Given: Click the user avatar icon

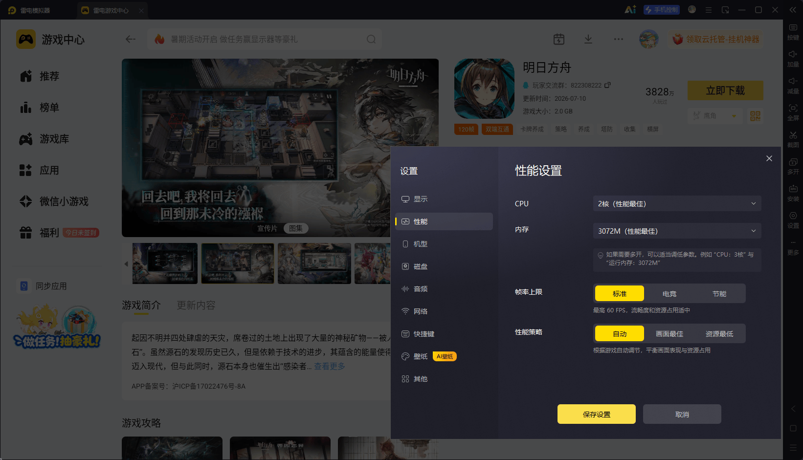Looking at the screenshot, I should click(649, 39).
